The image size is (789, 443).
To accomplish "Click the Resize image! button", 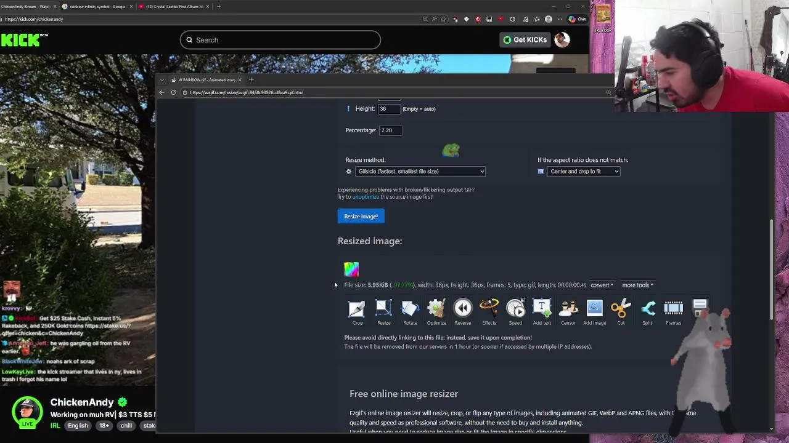I will [361, 217].
